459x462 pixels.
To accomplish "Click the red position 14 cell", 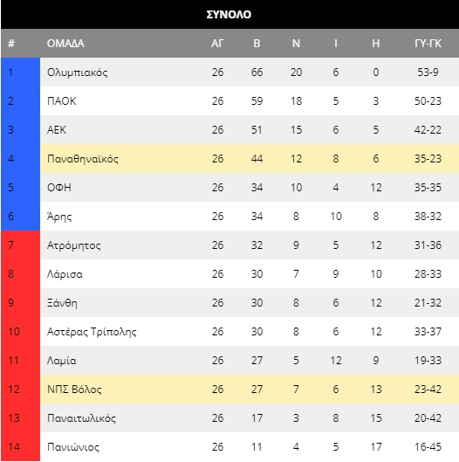I will click(21, 447).
